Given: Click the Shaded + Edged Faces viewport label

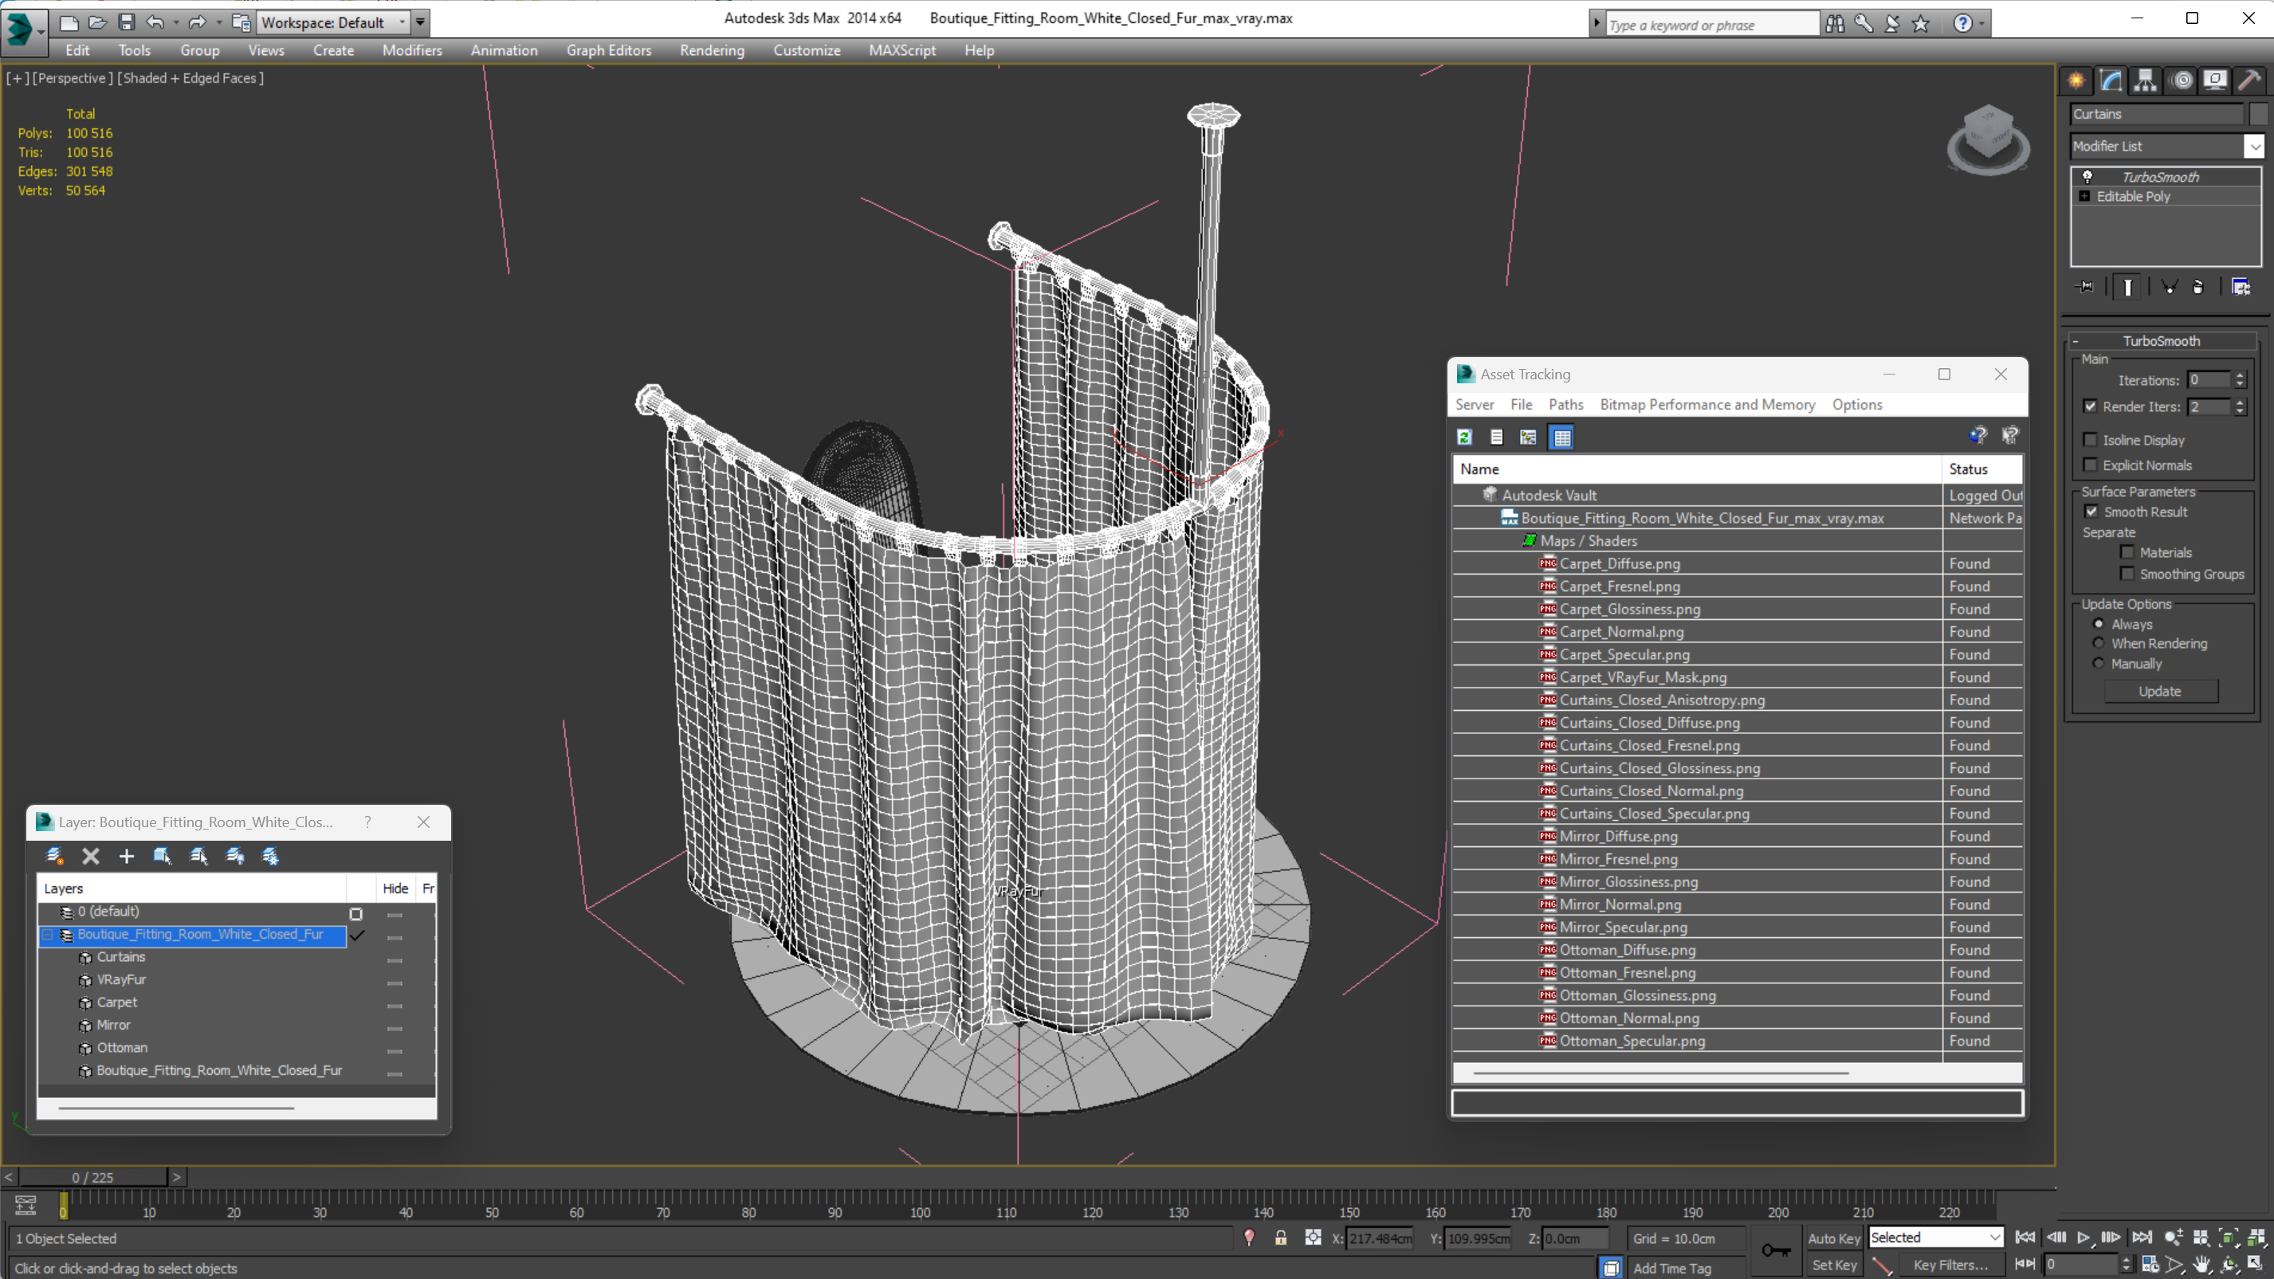Looking at the screenshot, I should (x=190, y=77).
